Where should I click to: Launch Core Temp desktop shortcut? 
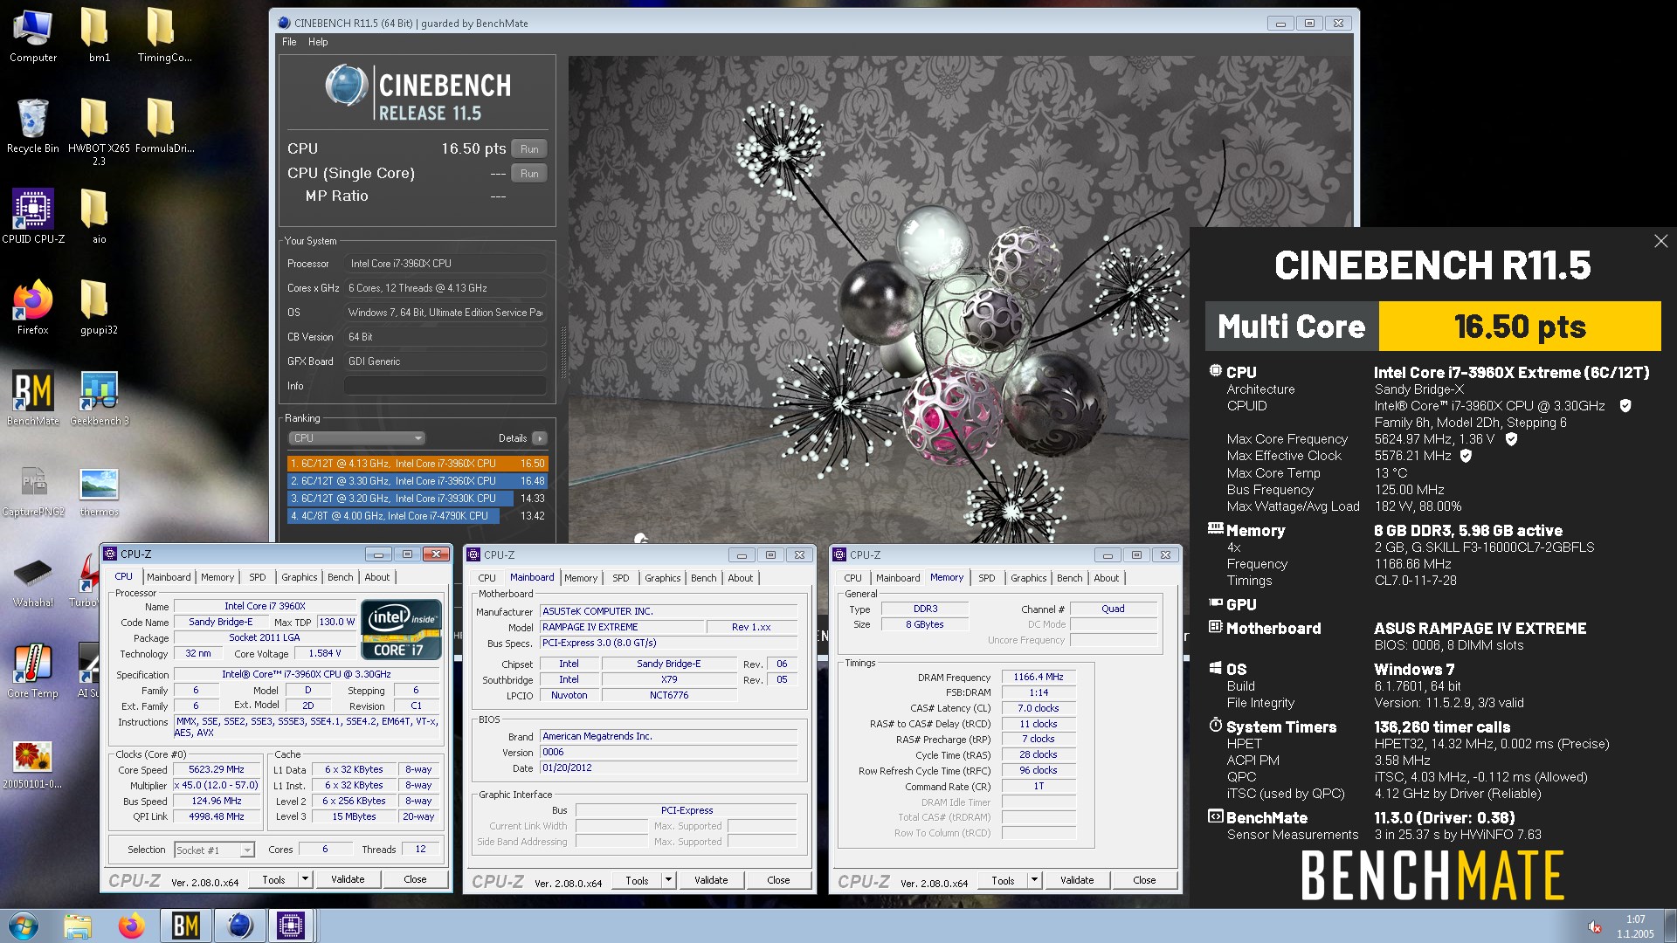click(32, 671)
